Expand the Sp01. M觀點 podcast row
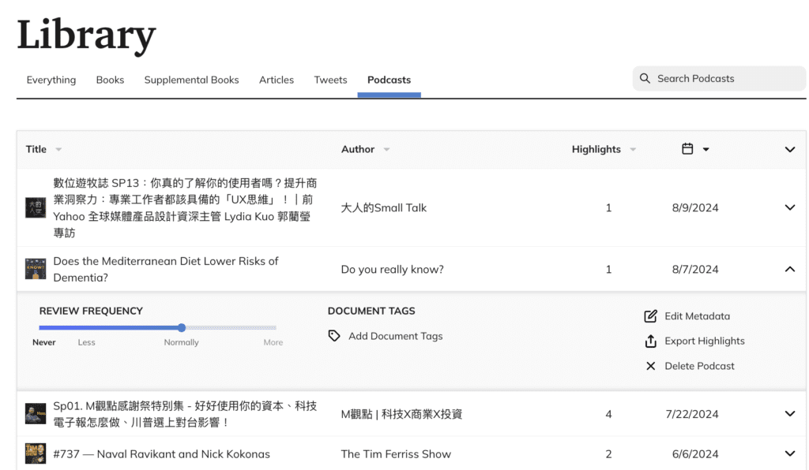The image size is (809, 470). [789, 414]
